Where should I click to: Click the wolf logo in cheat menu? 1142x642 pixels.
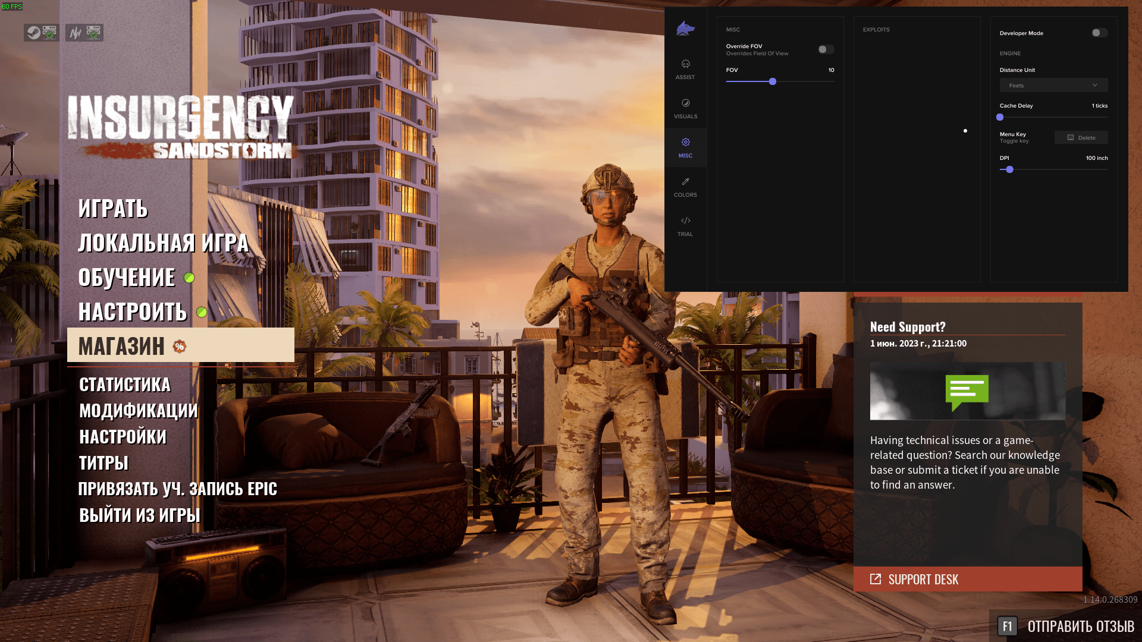[x=685, y=29]
